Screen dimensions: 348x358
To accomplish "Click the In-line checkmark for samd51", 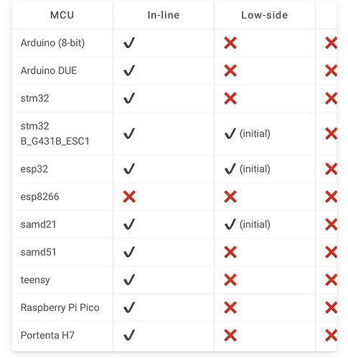I will click(x=129, y=252).
